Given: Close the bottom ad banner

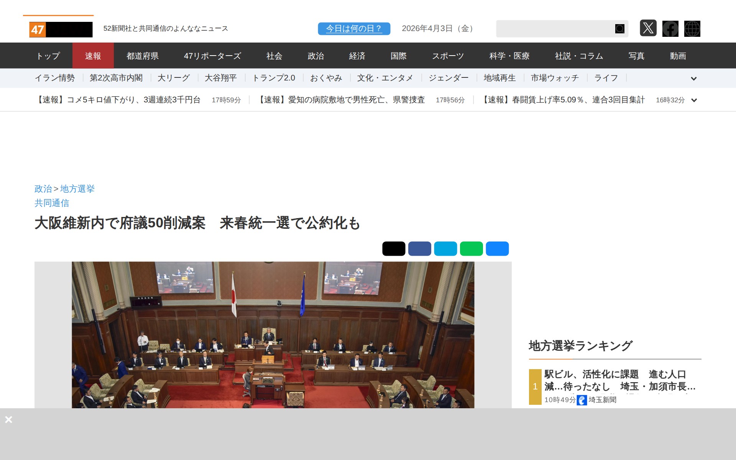Looking at the screenshot, I should (8, 419).
